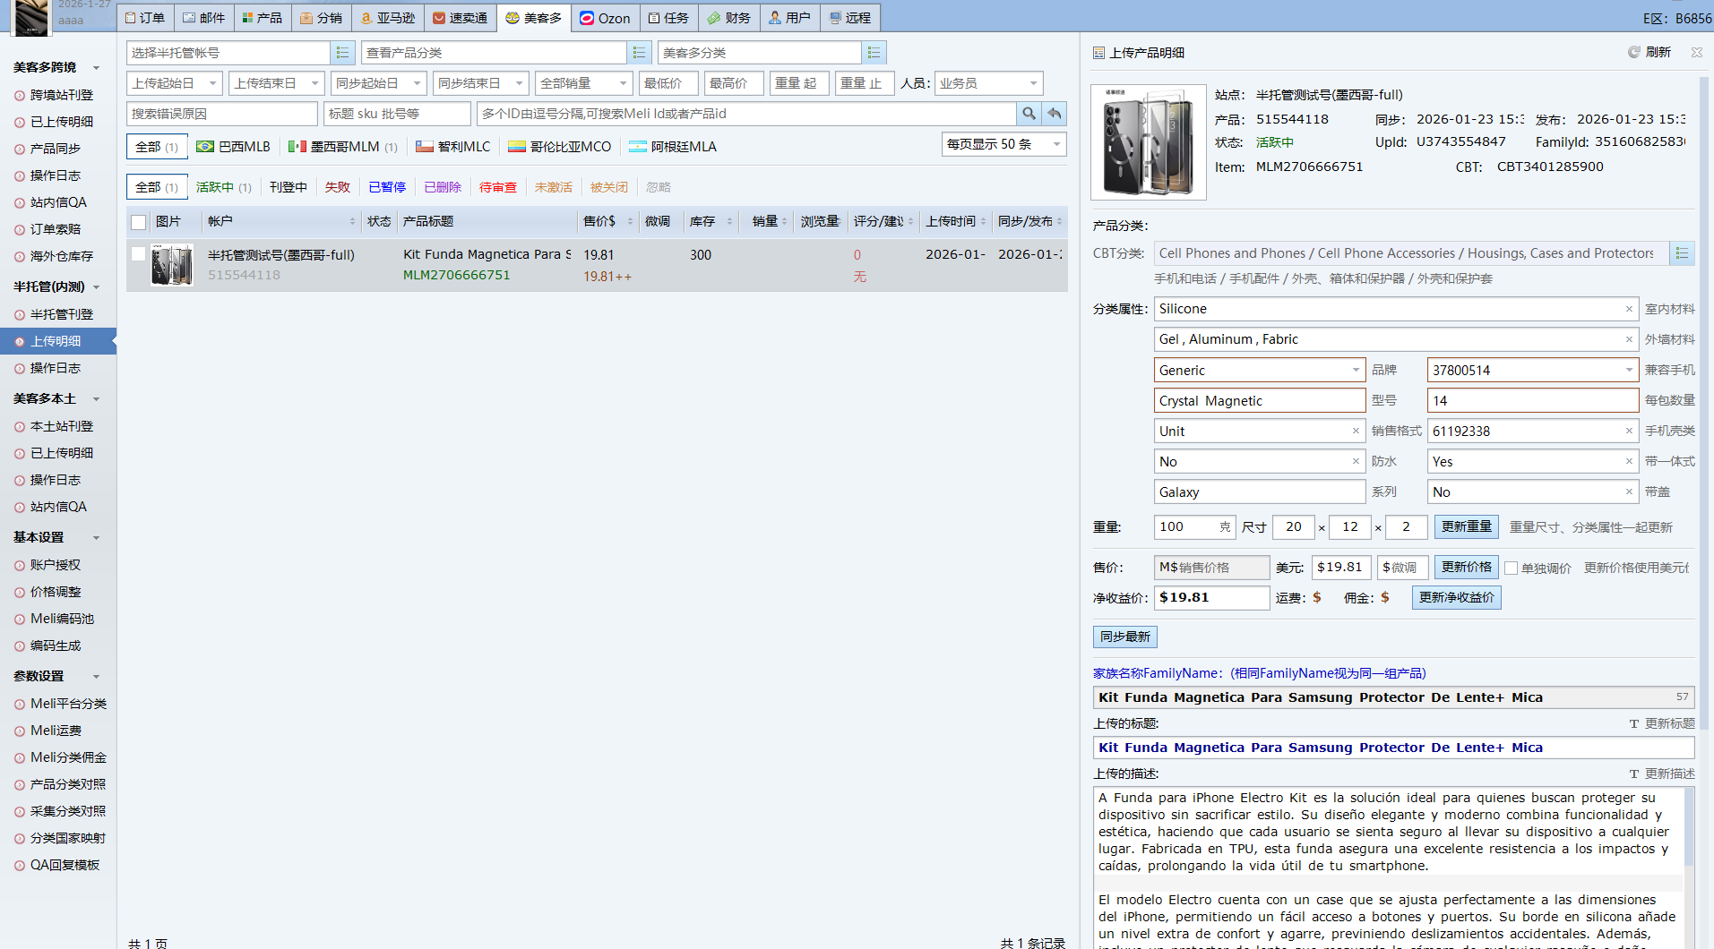
Task: Click the list icon beside 美客多分类
Action: point(874,53)
